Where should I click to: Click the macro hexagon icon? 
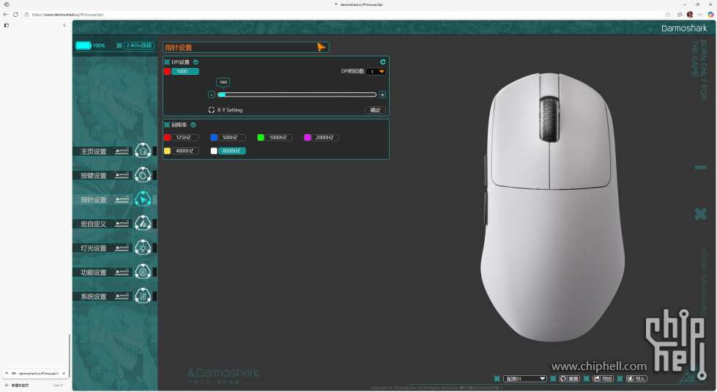(x=143, y=223)
